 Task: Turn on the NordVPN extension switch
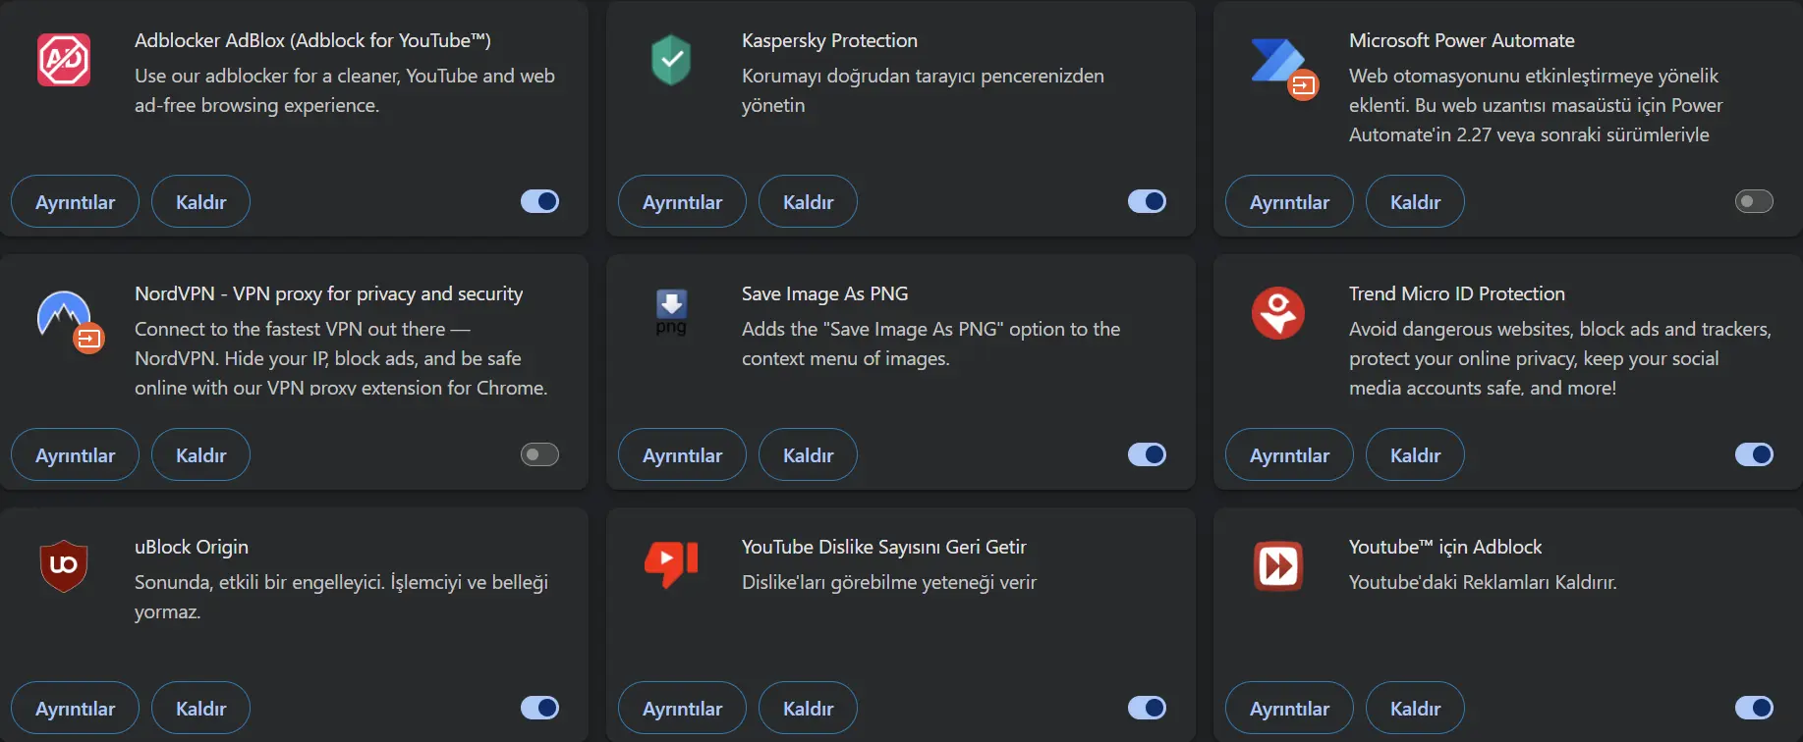click(x=539, y=454)
